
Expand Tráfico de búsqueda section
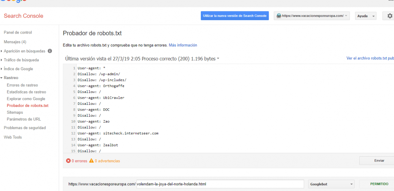[x=21, y=60]
